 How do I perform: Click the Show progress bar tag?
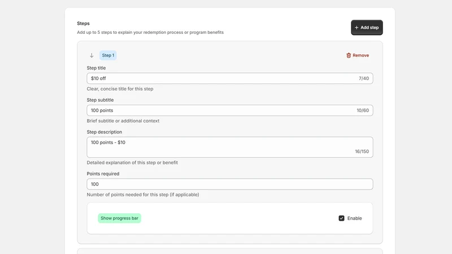[119, 218]
